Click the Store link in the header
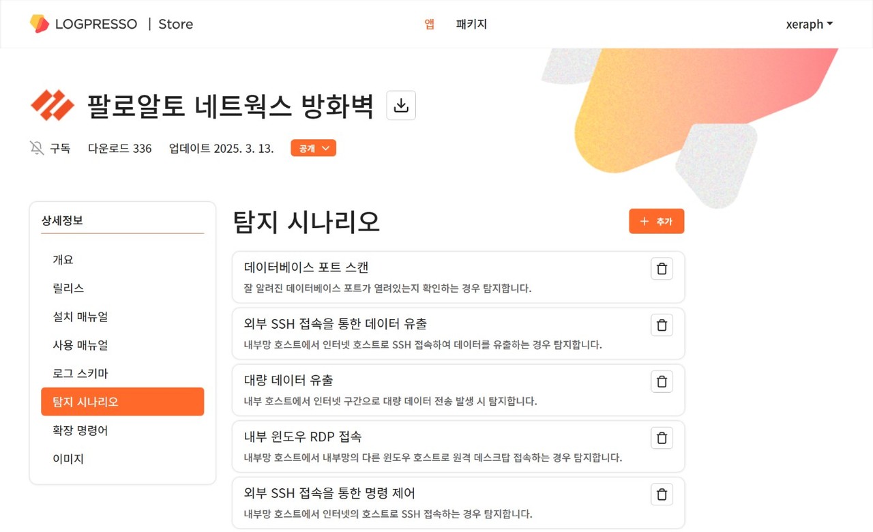Viewport: 873px width, 532px height. click(175, 24)
